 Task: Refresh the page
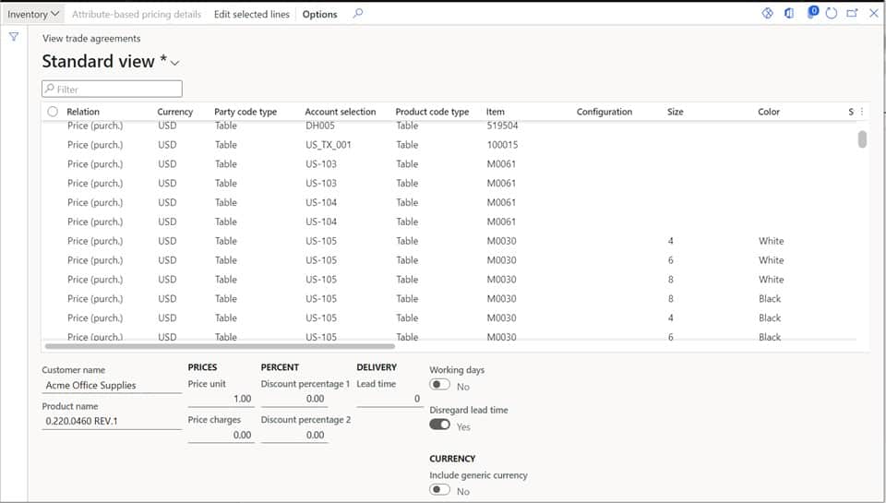pos(832,13)
